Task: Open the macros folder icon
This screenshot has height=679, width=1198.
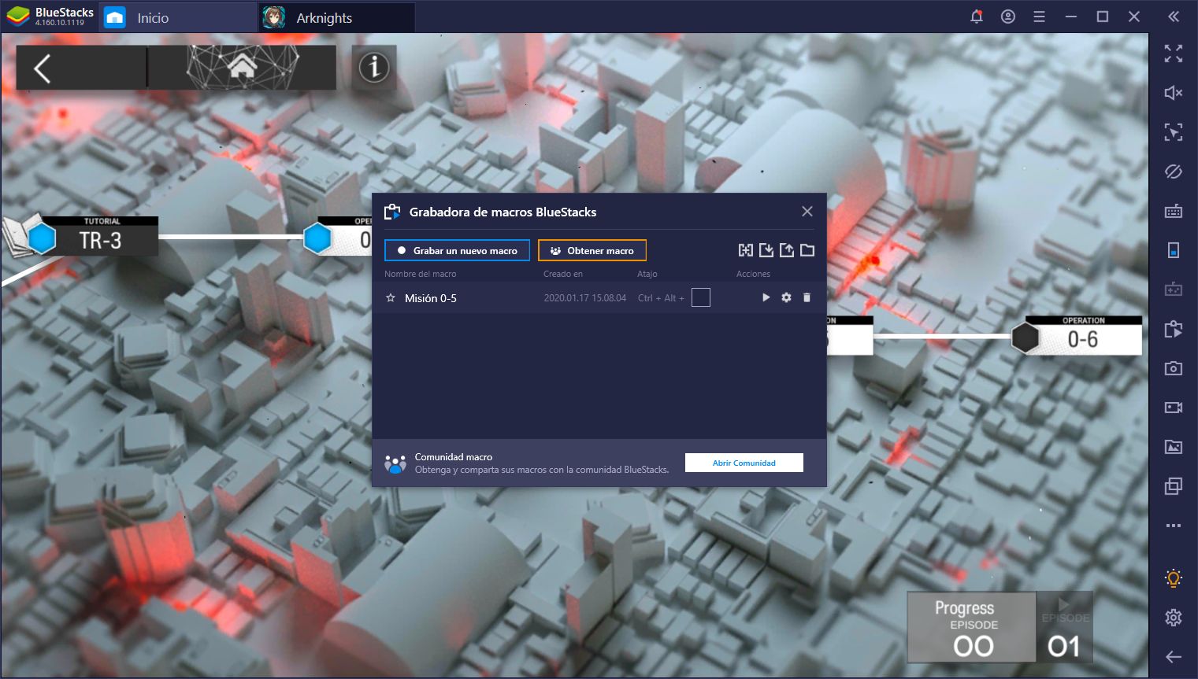Action: point(807,250)
